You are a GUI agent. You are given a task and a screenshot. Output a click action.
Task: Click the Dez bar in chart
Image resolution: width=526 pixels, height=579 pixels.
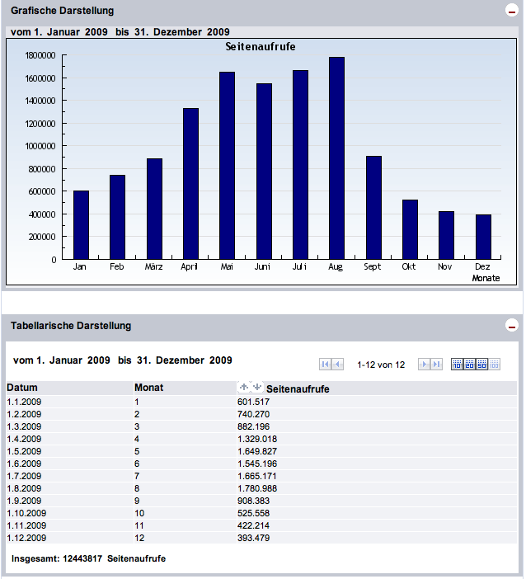pos(483,237)
